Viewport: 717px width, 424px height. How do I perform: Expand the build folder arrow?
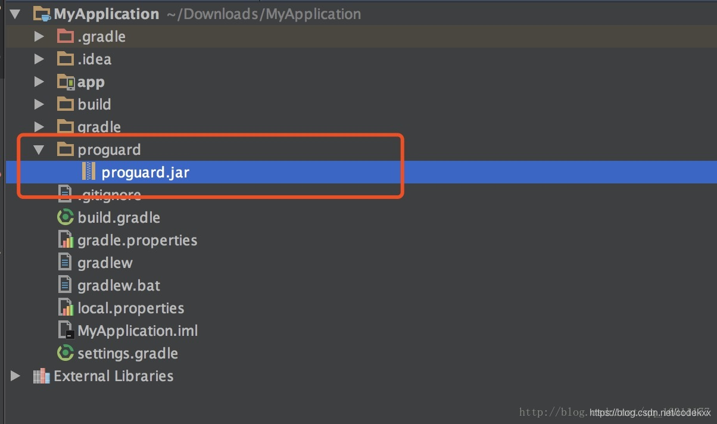point(39,105)
